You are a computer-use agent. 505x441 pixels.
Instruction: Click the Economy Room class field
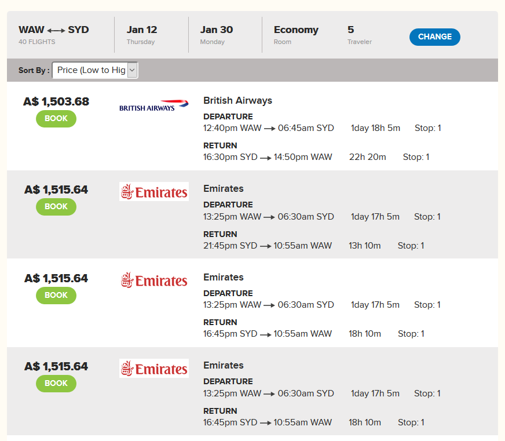pyautogui.click(x=296, y=35)
